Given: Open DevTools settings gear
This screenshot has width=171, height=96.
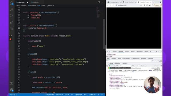Looking at the screenshot, I should click(156, 51).
